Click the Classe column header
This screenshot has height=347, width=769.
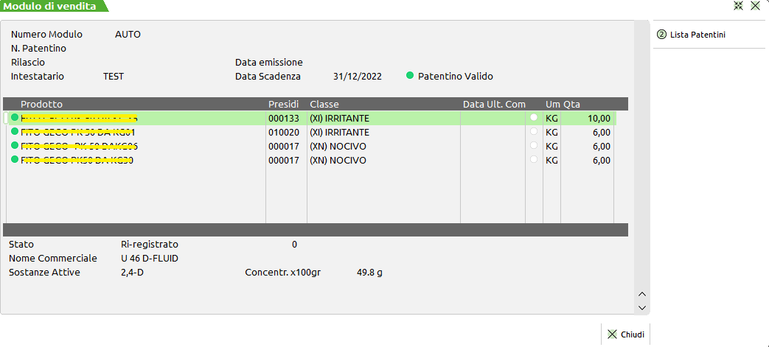[324, 105]
